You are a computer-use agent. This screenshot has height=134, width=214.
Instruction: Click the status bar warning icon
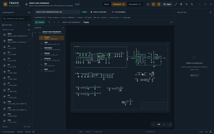[x=33, y=132]
